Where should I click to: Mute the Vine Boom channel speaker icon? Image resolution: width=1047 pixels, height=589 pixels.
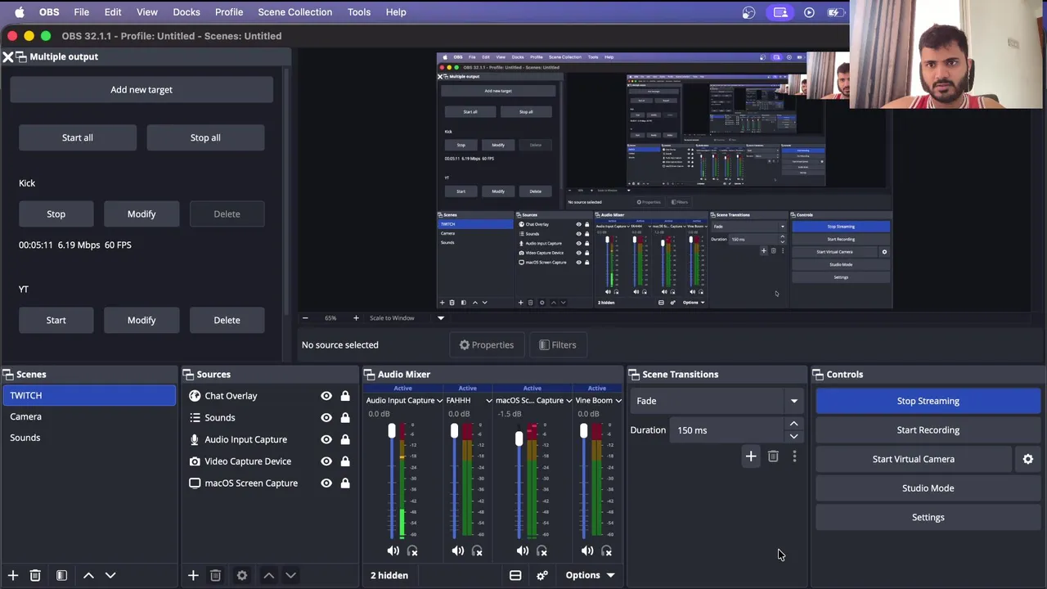pyautogui.click(x=587, y=551)
